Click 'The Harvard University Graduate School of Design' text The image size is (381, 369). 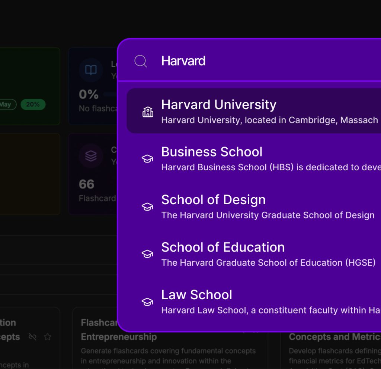point(268,215)
